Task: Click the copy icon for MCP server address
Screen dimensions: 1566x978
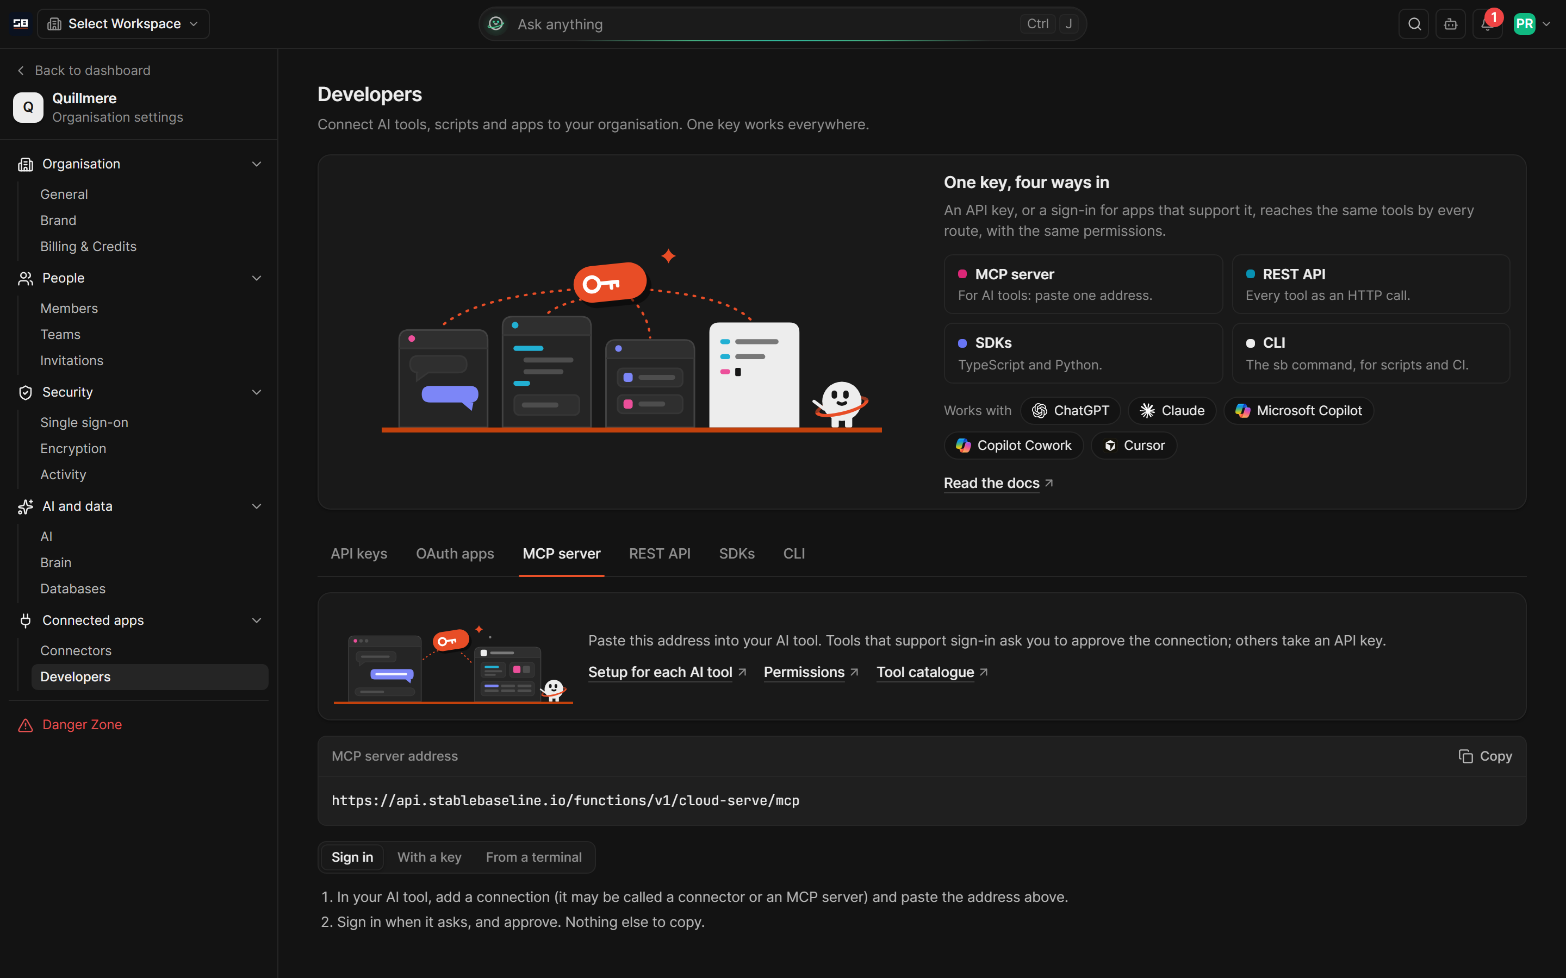Action: (x=1466, y=756)
